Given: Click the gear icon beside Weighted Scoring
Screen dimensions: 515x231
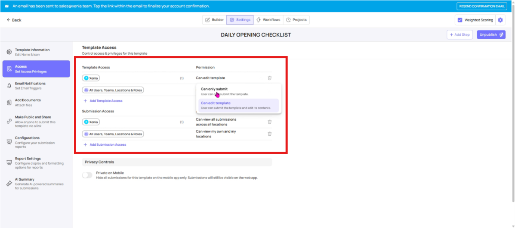Looking at the screenshot, I should point(500,20).
